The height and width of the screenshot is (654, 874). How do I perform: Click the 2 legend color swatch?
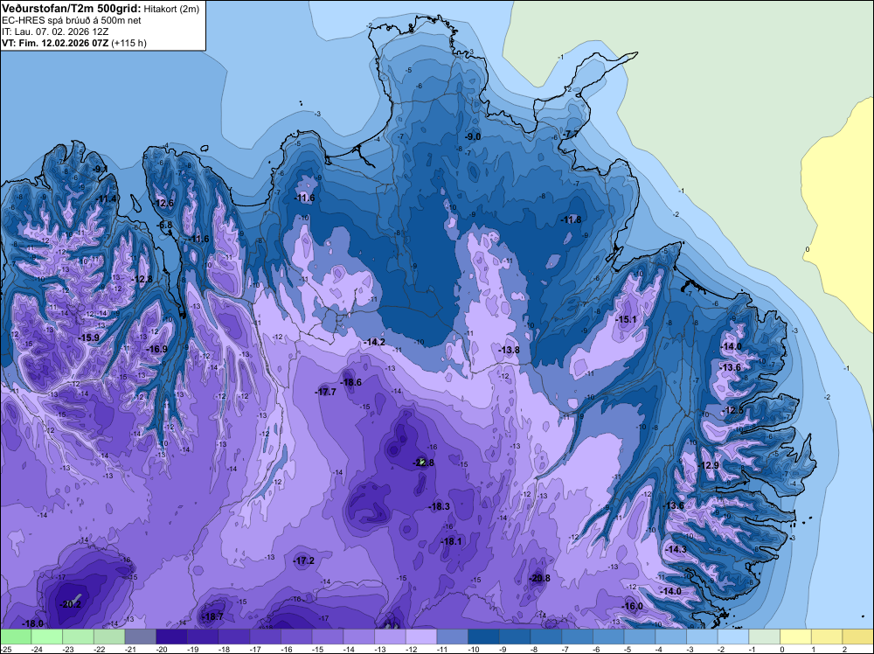point(858,637)
